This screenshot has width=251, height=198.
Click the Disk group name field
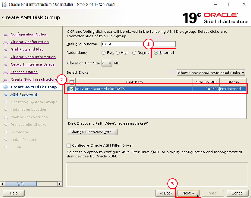pyautogui.click(x=139, y=44)
